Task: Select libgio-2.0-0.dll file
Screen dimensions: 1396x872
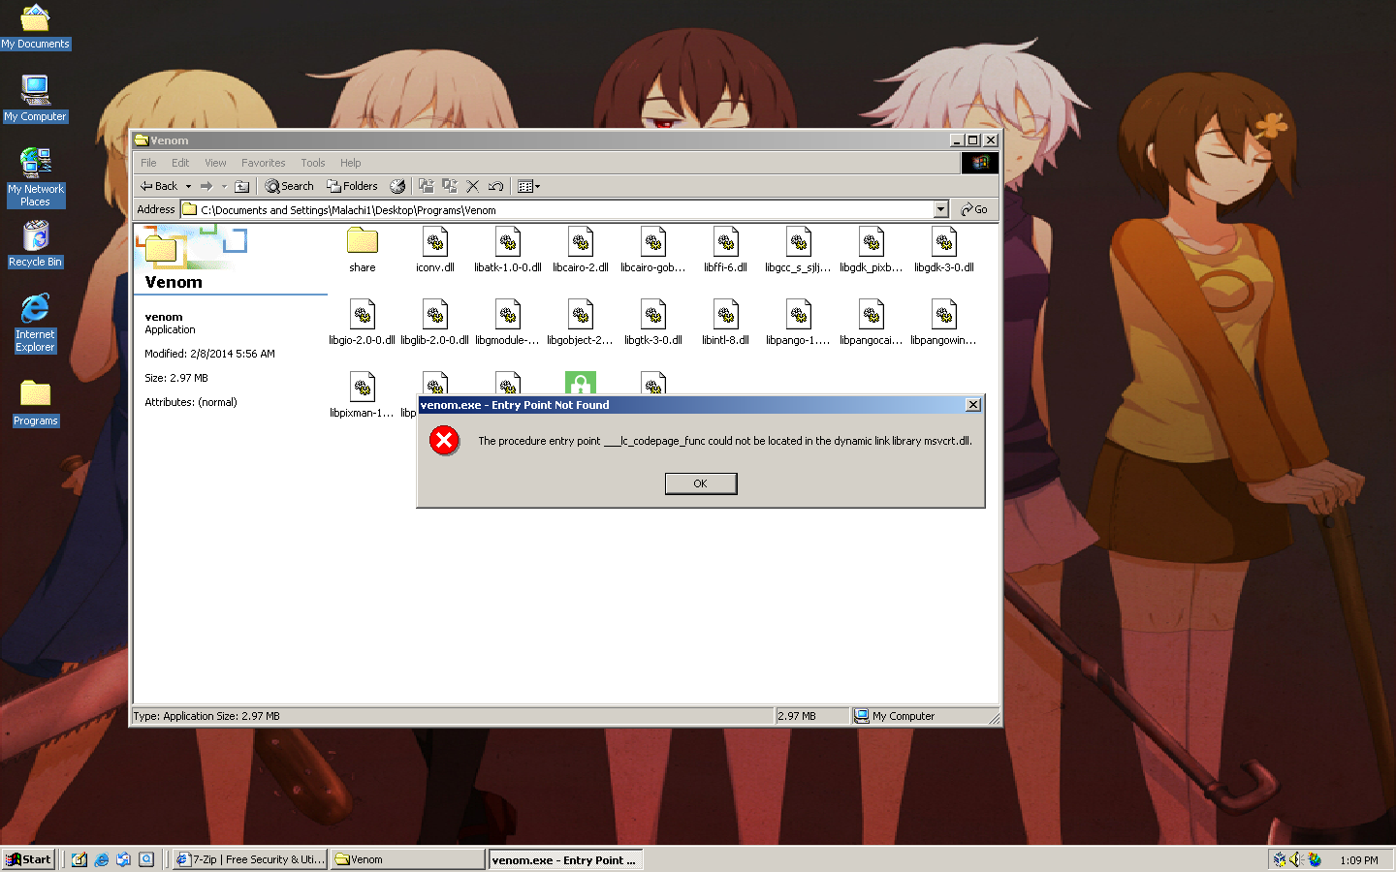Action: pos(363,323)
